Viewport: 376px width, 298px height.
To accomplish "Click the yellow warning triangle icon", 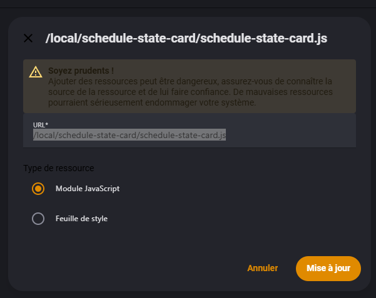I will point(36,72).
